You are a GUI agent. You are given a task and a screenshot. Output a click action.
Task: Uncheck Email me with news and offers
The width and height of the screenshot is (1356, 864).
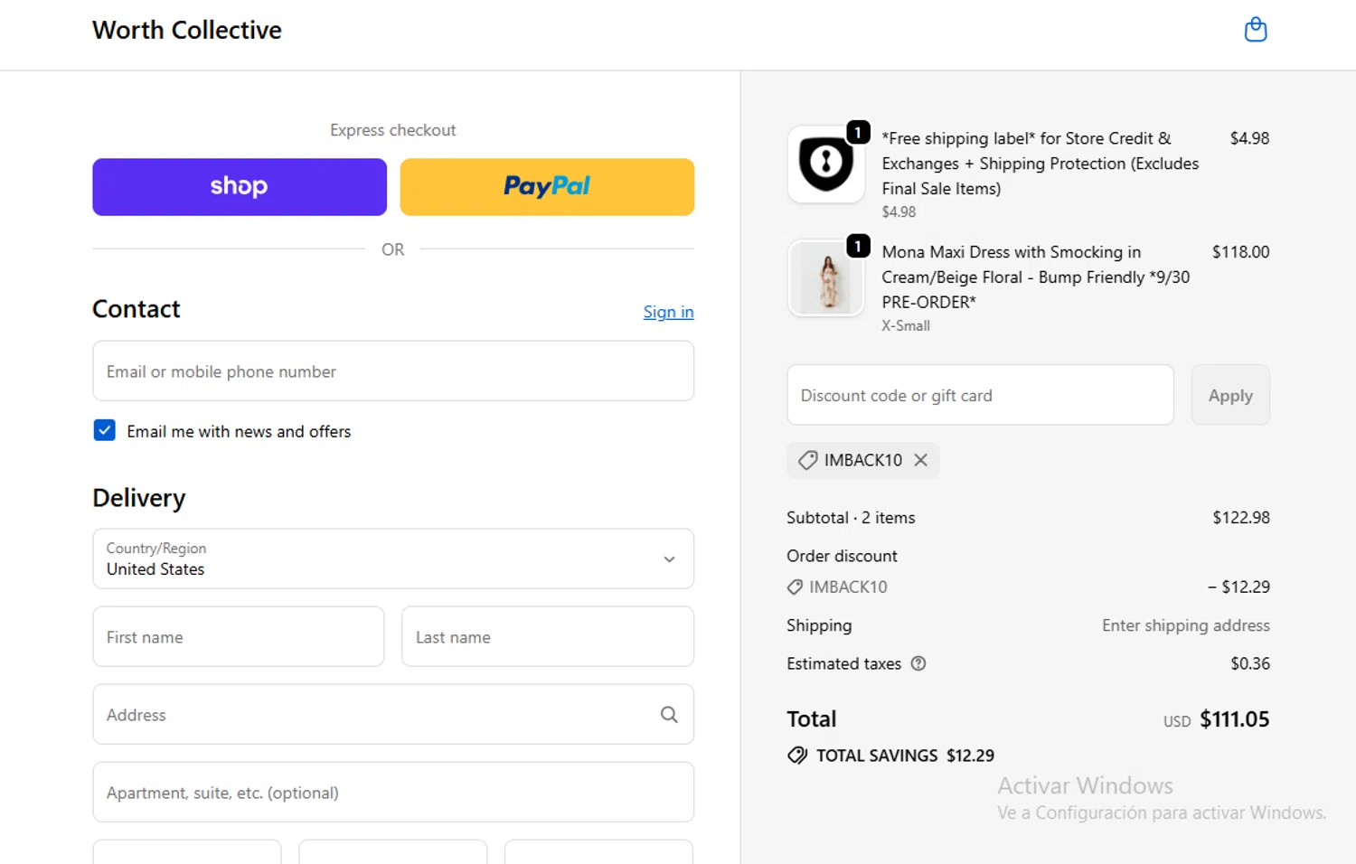(x=105, y=430)
